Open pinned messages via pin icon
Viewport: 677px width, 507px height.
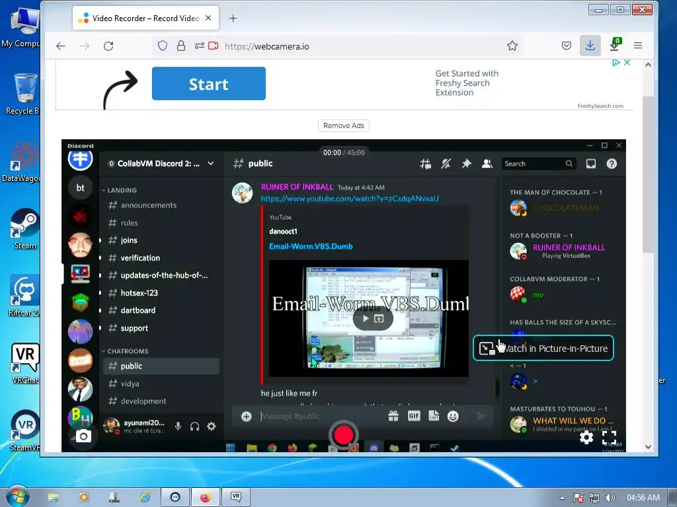466,164
